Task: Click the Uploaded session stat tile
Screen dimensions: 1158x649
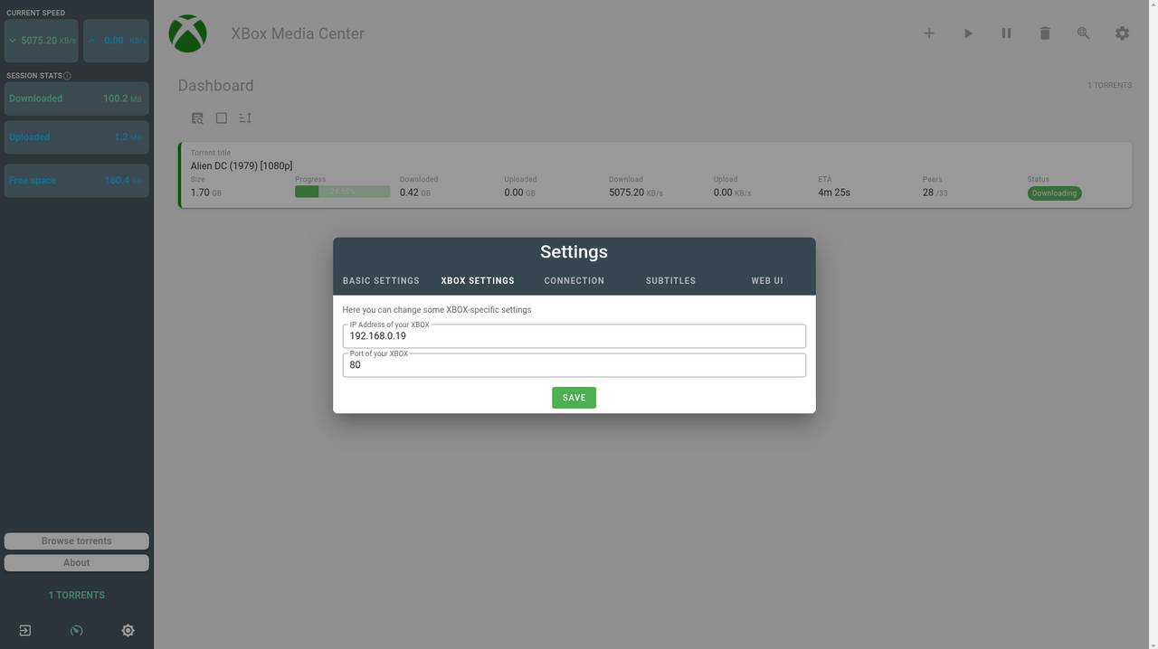Action: tap(77, 137)
